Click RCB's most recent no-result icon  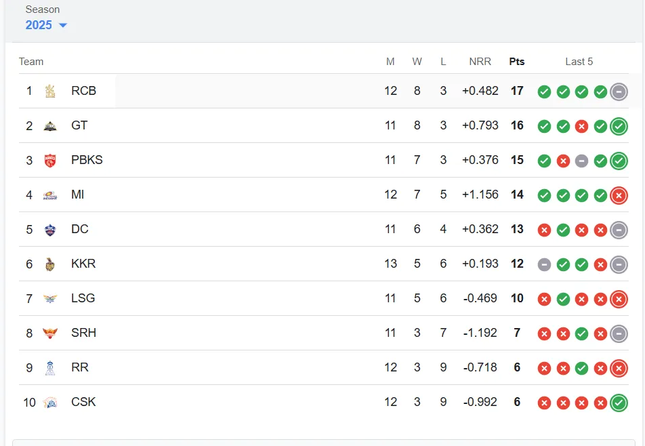coord(619,92)
